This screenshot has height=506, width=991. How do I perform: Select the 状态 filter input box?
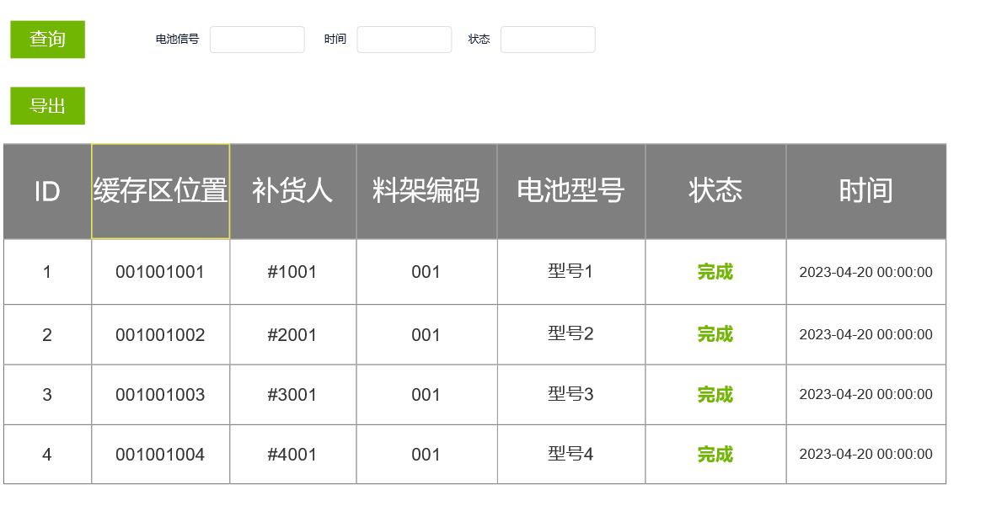click(548, 40)
